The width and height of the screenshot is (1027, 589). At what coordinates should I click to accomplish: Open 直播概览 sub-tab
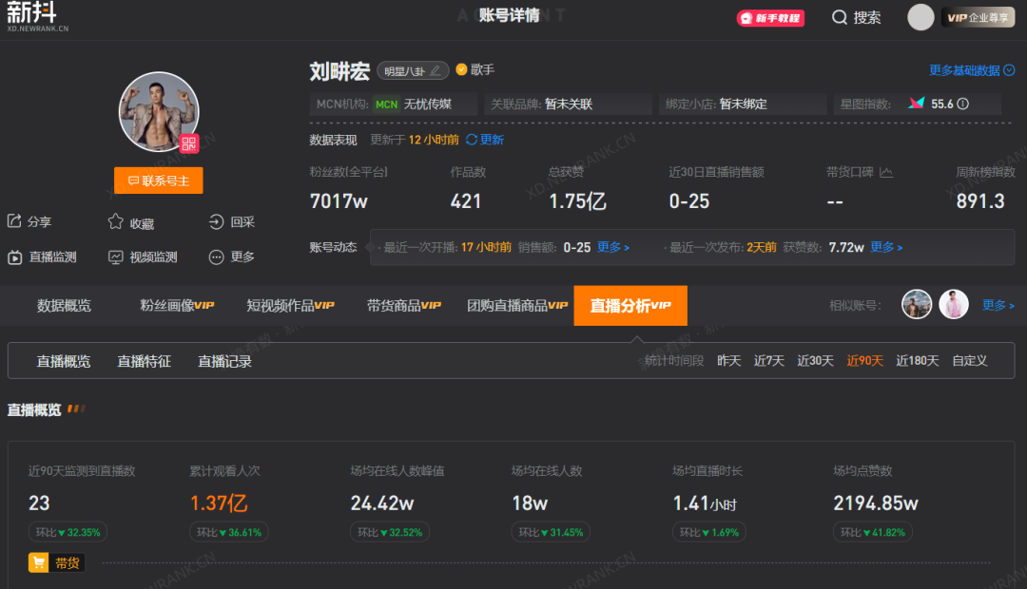[64, 361]
